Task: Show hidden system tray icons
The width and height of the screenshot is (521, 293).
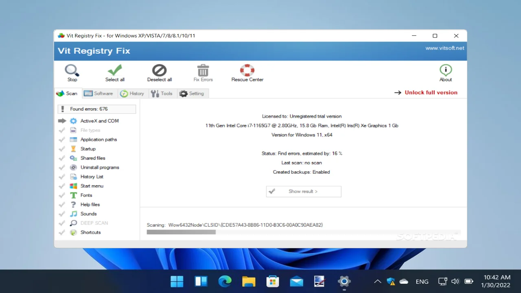Action: click(378, 281)
